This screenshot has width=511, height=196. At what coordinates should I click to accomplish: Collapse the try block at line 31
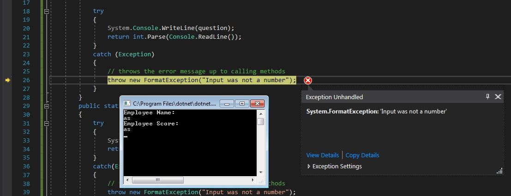click(46, 124)
